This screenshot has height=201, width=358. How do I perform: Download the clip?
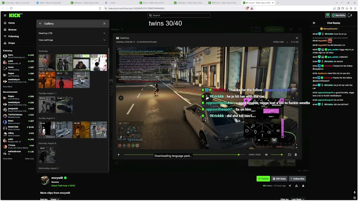click(x=296, y=186)
